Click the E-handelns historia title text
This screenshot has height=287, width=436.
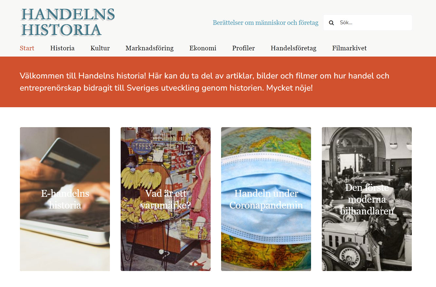click(65, 199)
